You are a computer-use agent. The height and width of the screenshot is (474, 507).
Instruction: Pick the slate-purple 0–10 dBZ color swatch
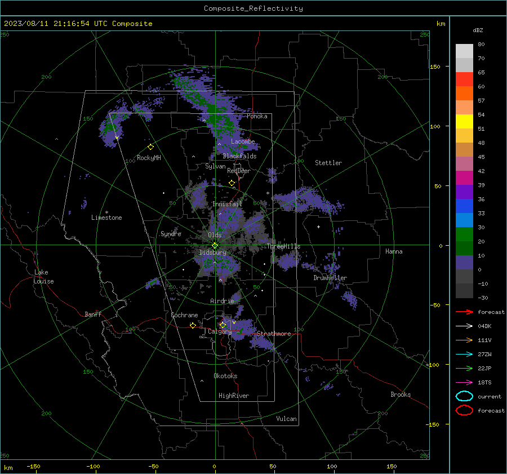click(x=464, y=263)
